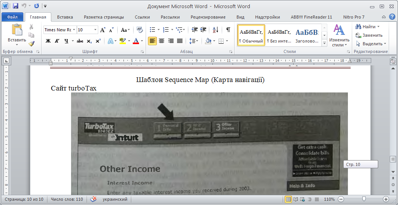The width and height of the screenshot is (398, 205).
Task: Select Center alignment
Action: point(162,41)
